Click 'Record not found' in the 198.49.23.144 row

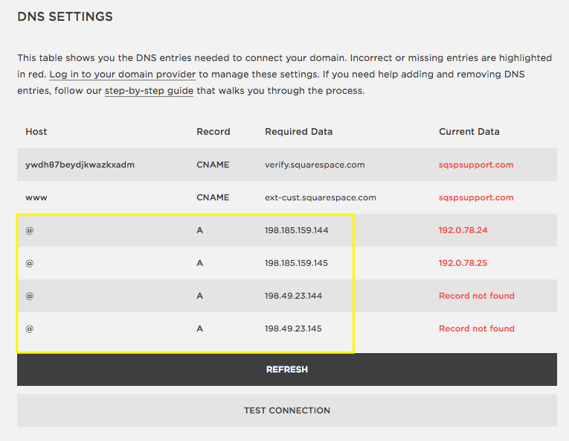[x=476, y=296]
